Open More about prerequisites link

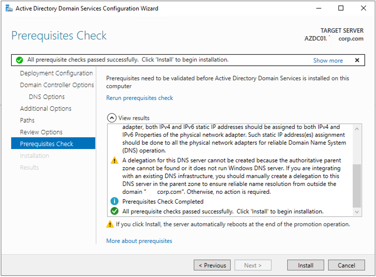pyautogui.click(x=139, y=241)
